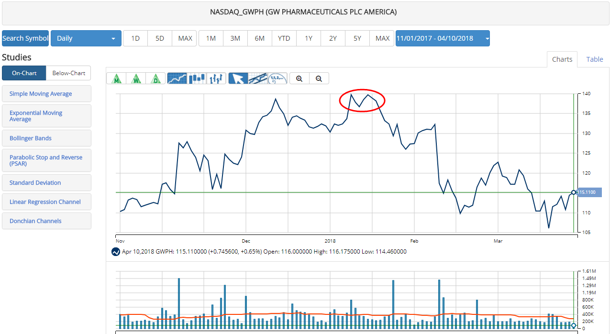Click the volume pane marker handle
The height and width of the screenshot is (334, 610).
pos(574,325)
